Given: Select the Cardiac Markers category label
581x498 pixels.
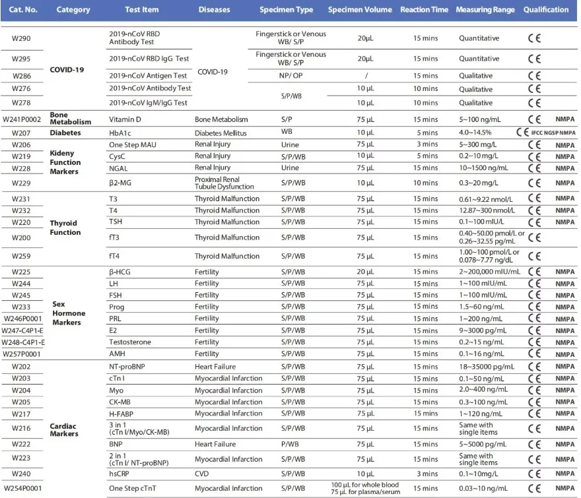Looking at the screenshot, I should tap(65, 430).
